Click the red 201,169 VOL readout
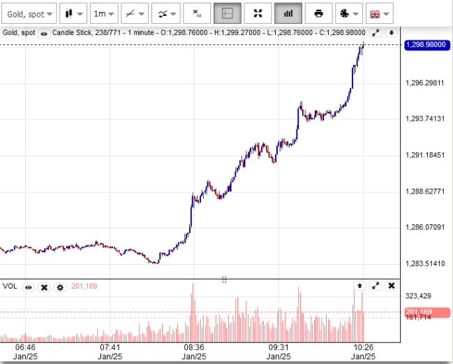 [84, 286]
